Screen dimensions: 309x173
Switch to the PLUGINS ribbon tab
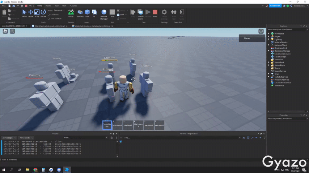(x=73, y=6)
